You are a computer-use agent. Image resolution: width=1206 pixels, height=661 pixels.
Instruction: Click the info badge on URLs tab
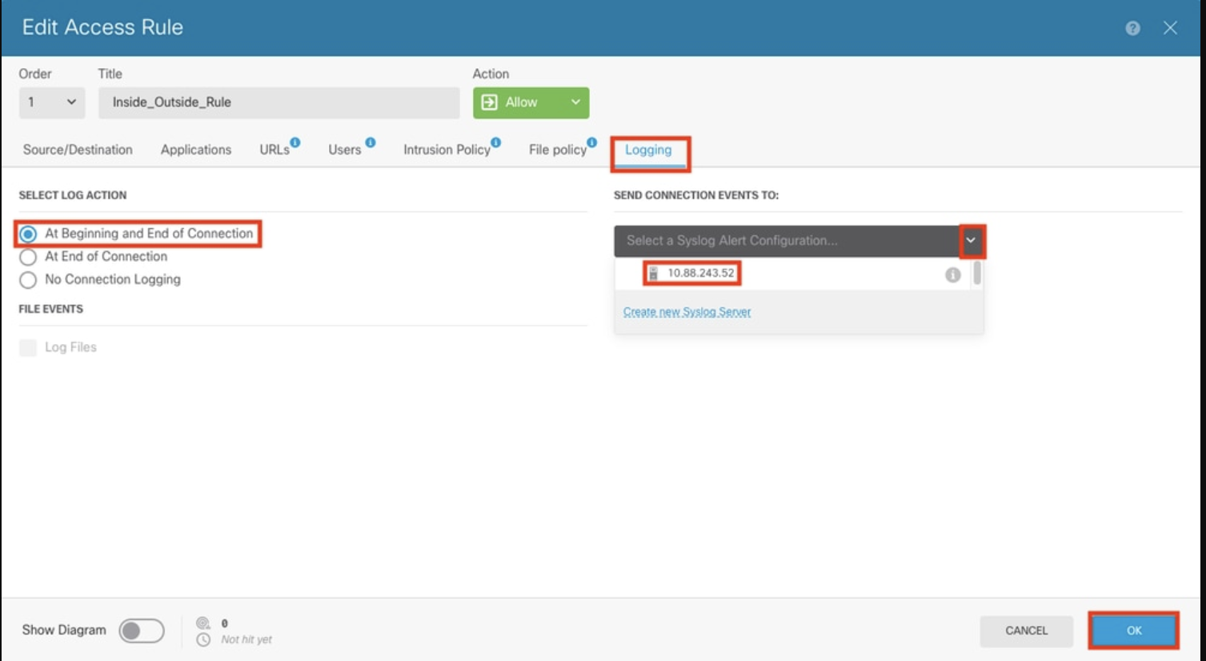point(295,142)
